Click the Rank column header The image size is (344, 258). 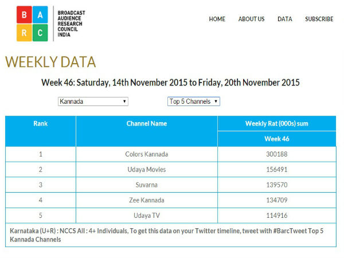click(x=41, y=123)
